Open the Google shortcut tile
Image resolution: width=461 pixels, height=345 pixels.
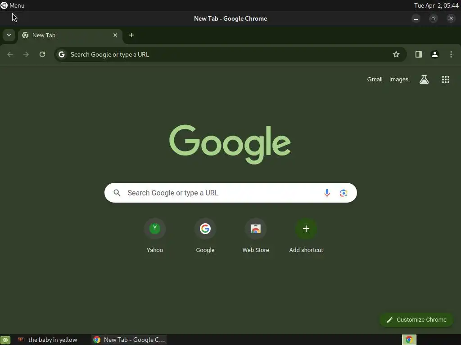coord(205,235)
